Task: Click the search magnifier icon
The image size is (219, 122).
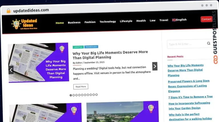Action: [x=208, y=43]
